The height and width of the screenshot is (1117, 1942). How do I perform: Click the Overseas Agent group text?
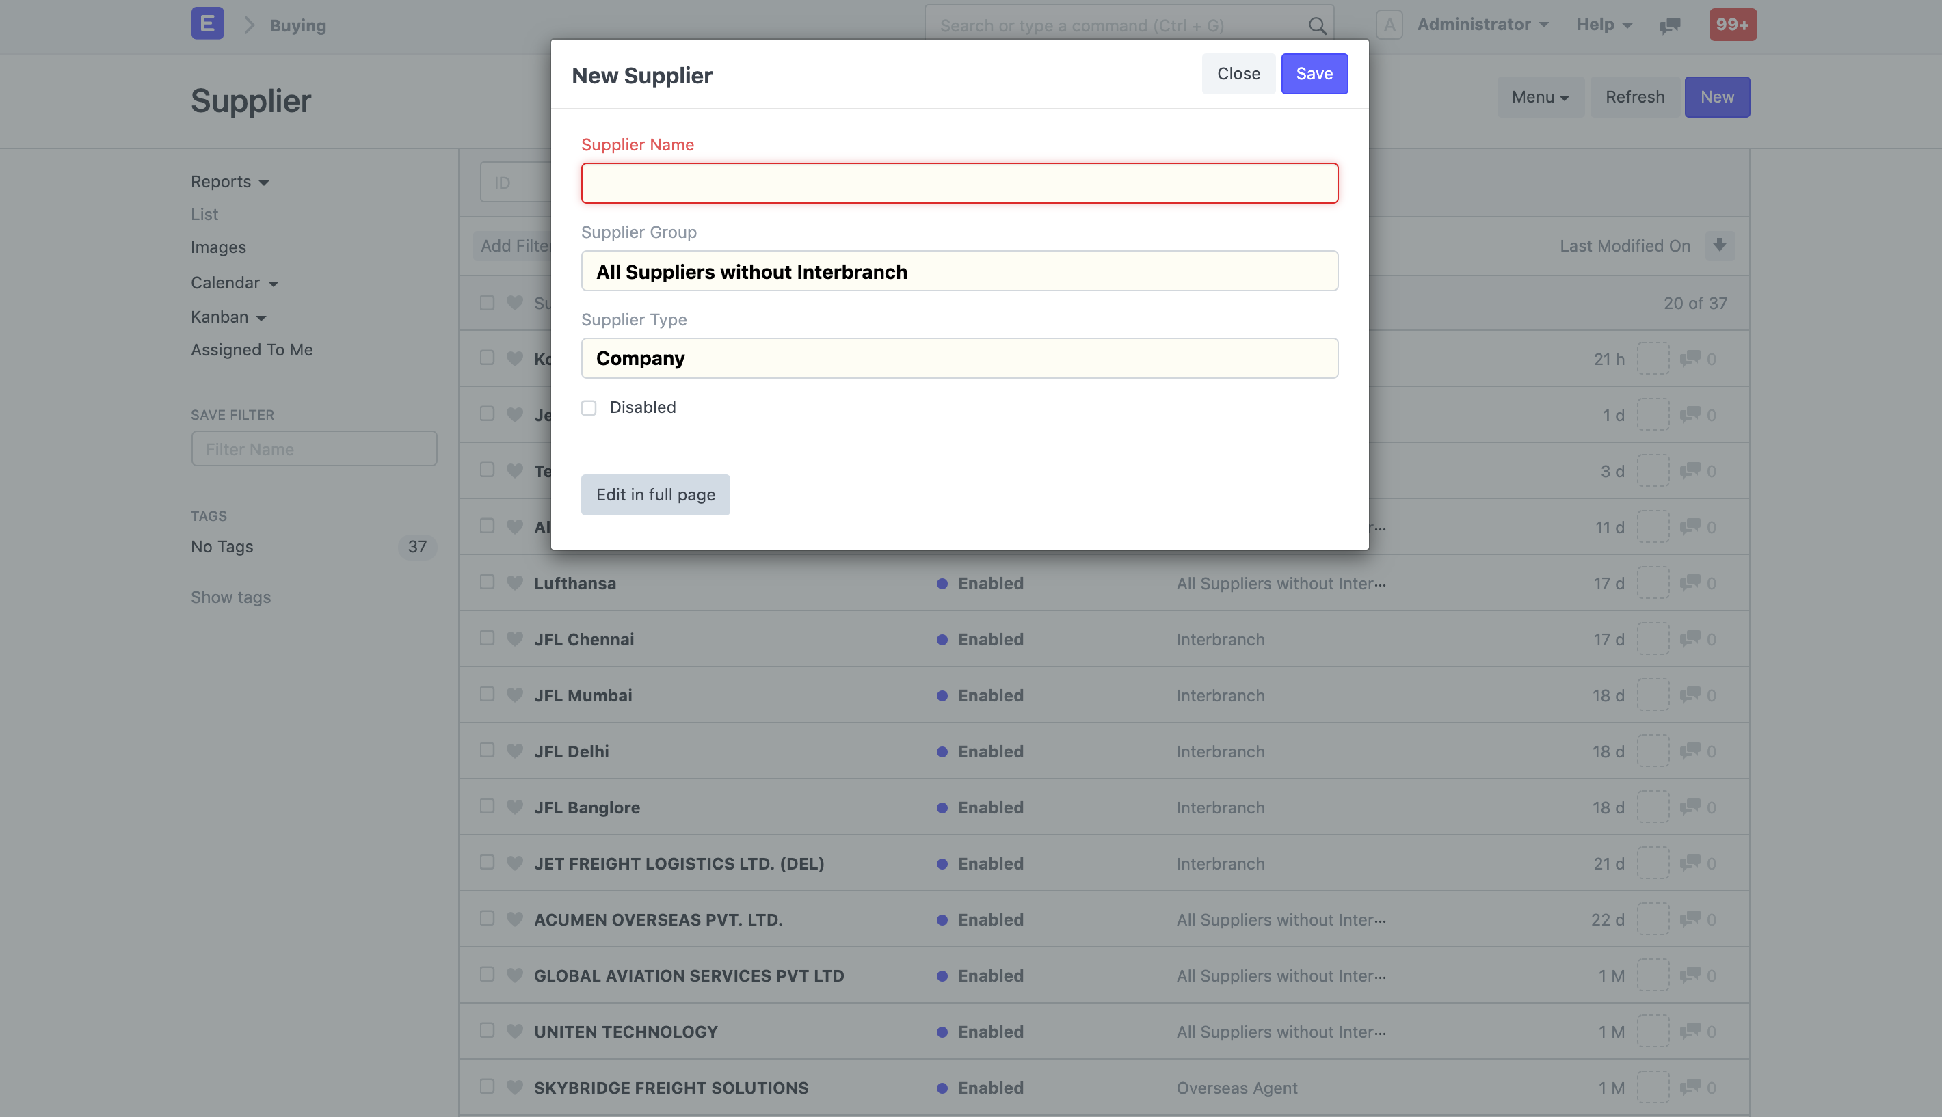(x=1236, y=1088)
